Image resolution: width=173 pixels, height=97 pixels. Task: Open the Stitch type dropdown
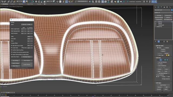pos(27,25)
